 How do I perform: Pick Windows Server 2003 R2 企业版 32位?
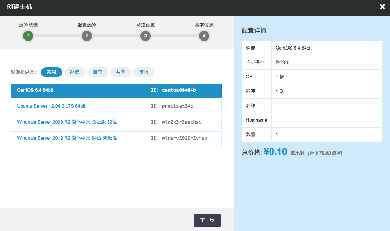point(67,122)
